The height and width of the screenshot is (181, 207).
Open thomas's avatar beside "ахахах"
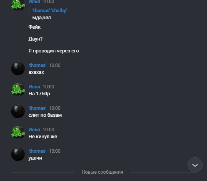coord(18,68)
